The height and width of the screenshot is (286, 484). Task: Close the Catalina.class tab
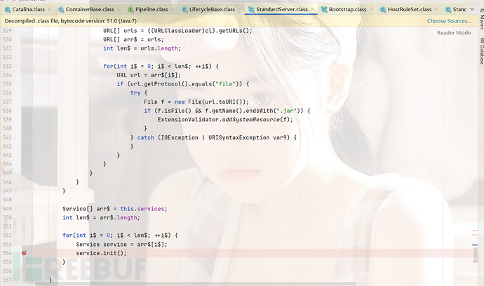pyautogui.click(x=48, y=10)
